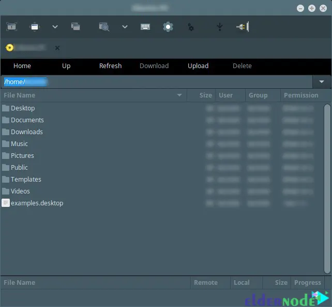The width and height of the screenshot is (332, 307).
Task: Click the tools icon in toolbar
Action: (x=191, y=27)
